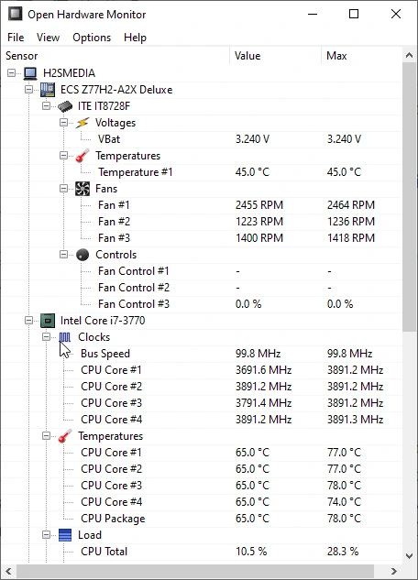Click the Fans icon
The width and height of the screenshot is (418, 580).
[x=82, y=189]
